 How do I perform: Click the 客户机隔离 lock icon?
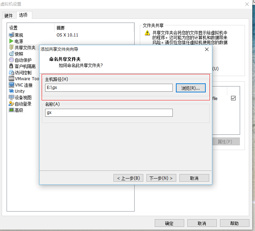11,66
